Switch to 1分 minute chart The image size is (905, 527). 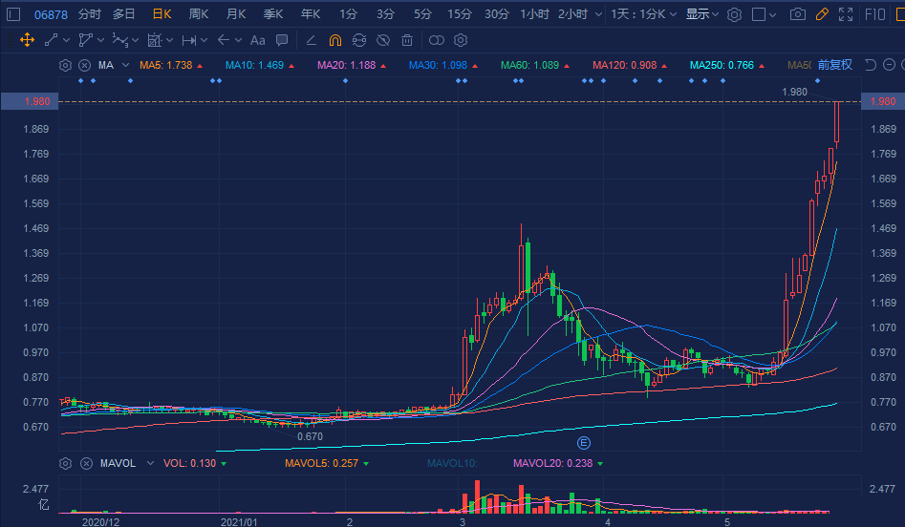(348, 14)
